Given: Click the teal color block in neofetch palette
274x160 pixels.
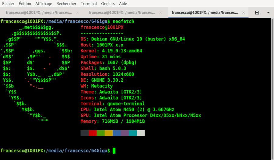Looking at the screenshot, I should pos(133,133).
